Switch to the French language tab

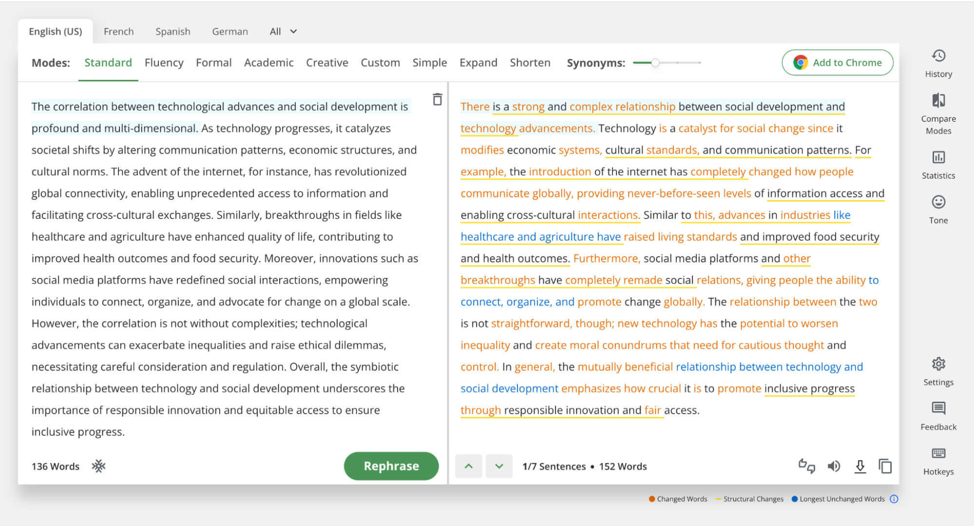coord(118,32)
